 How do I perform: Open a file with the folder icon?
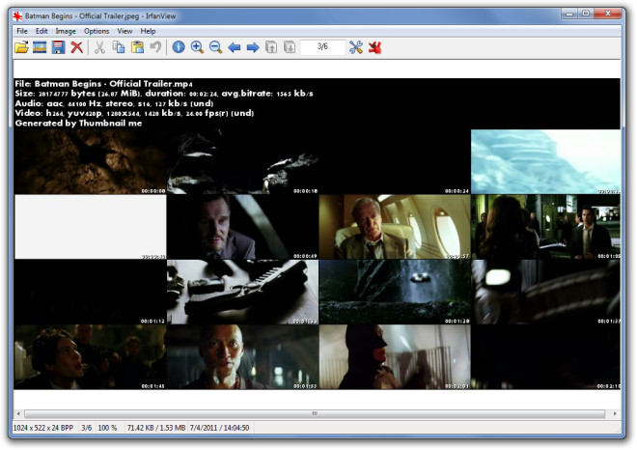point(21,47)
